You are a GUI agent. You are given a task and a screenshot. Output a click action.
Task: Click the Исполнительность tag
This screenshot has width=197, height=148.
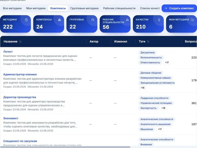151,57
